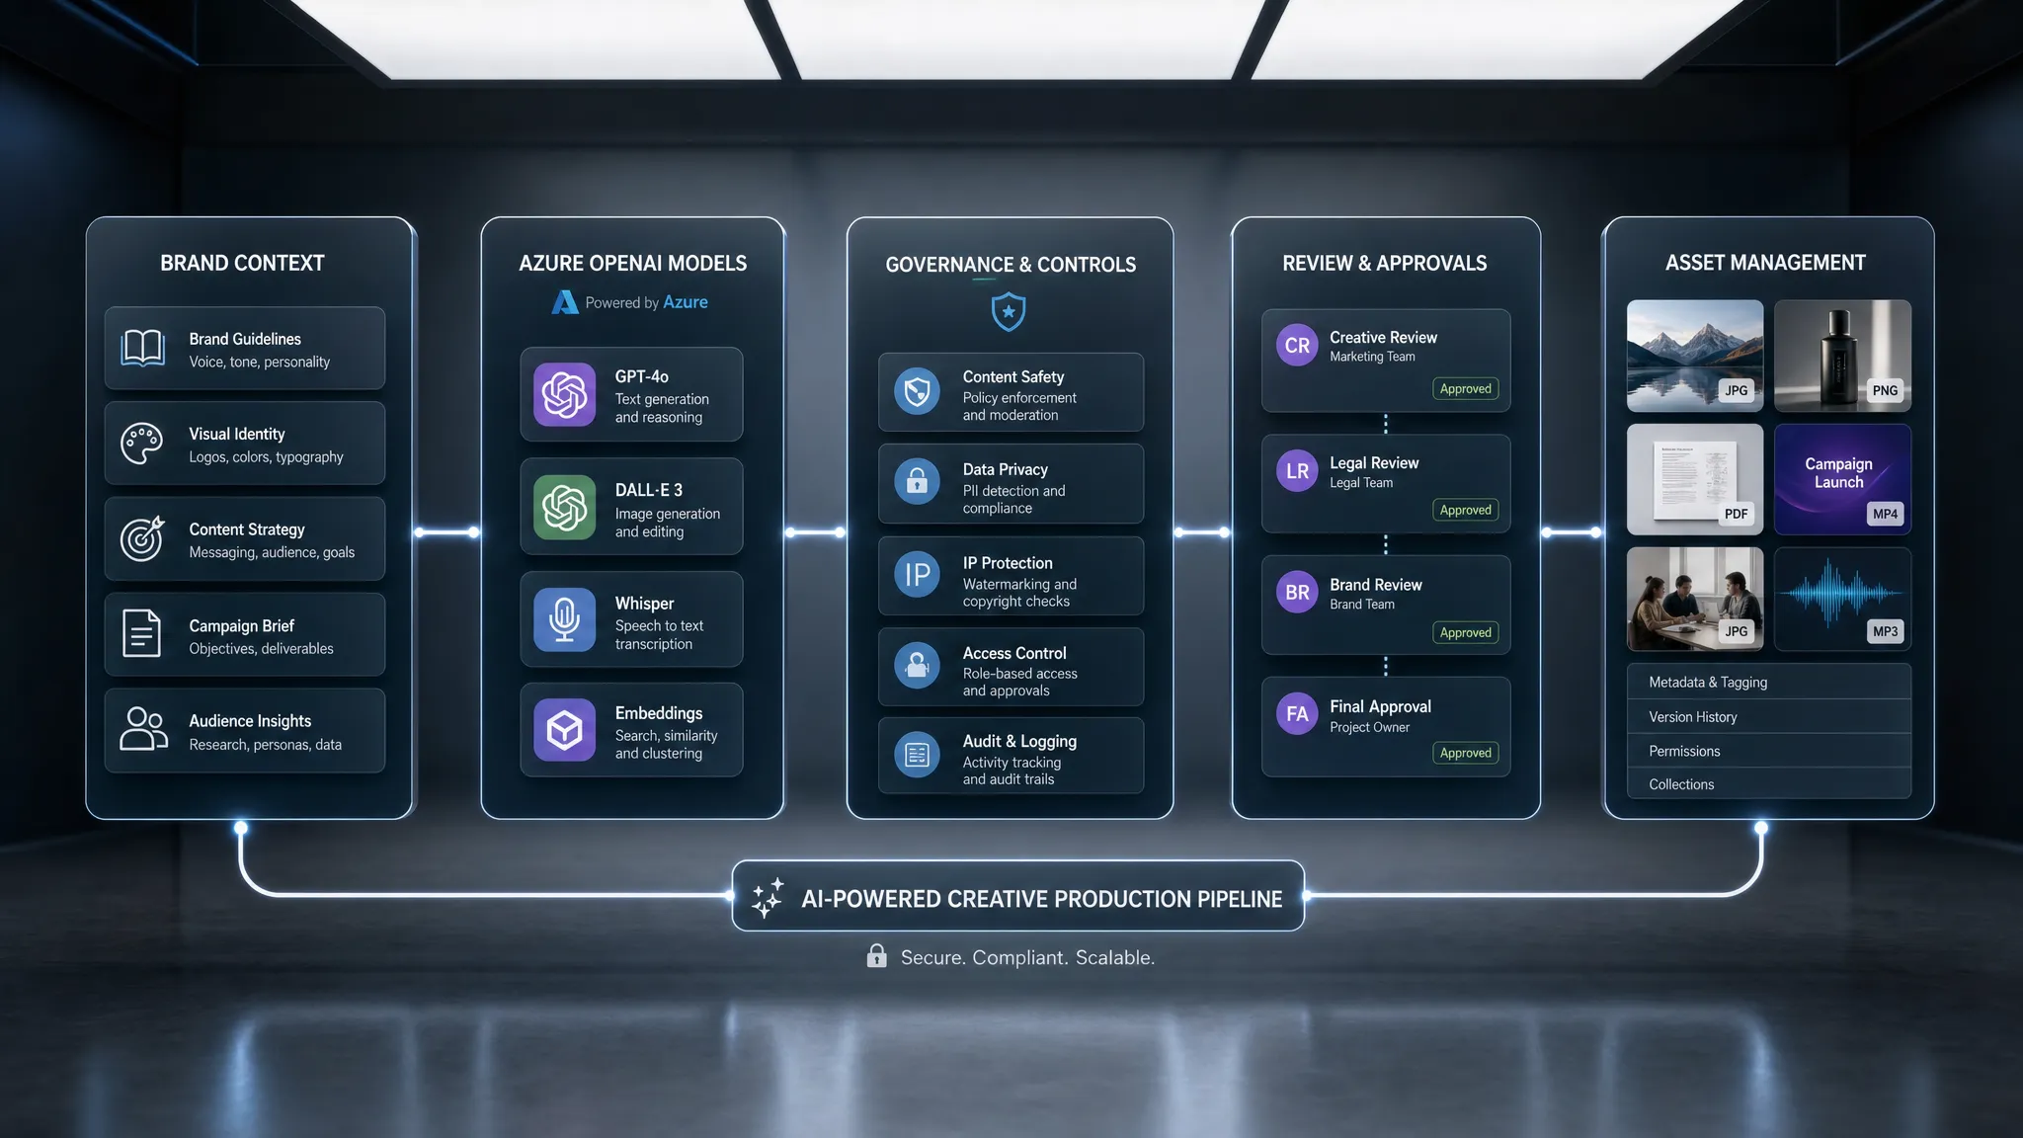The image size is (2023, 1138).
Task: Click the Visual Identity card title
Action: pos(237,434)
